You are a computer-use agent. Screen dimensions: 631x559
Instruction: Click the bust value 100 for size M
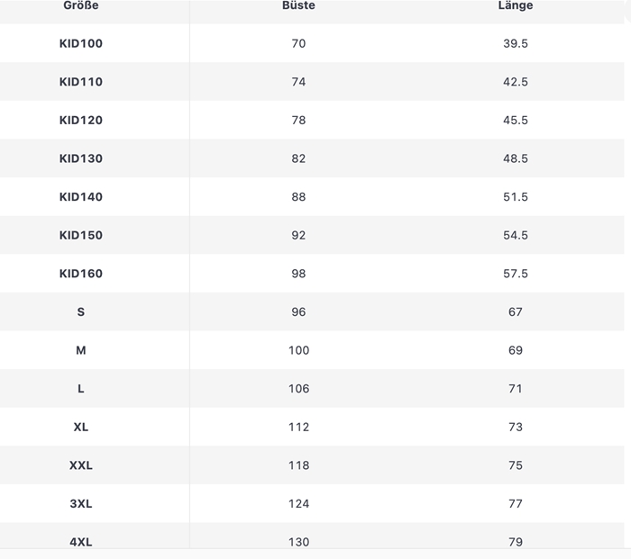pyautogui.click(x=298, y=350)
